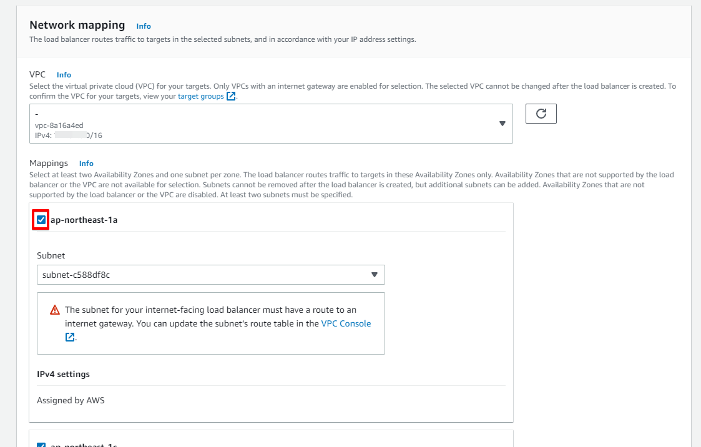
Task: Click the subnet-c588df8c dropdown arrow
Action: point(375,275)
